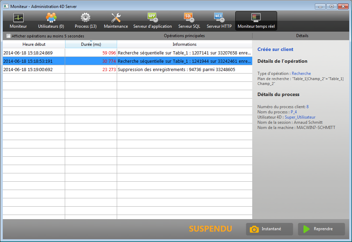Open the Serveur d'application icon
352x242 pixels.
click(x=152, y=18)
